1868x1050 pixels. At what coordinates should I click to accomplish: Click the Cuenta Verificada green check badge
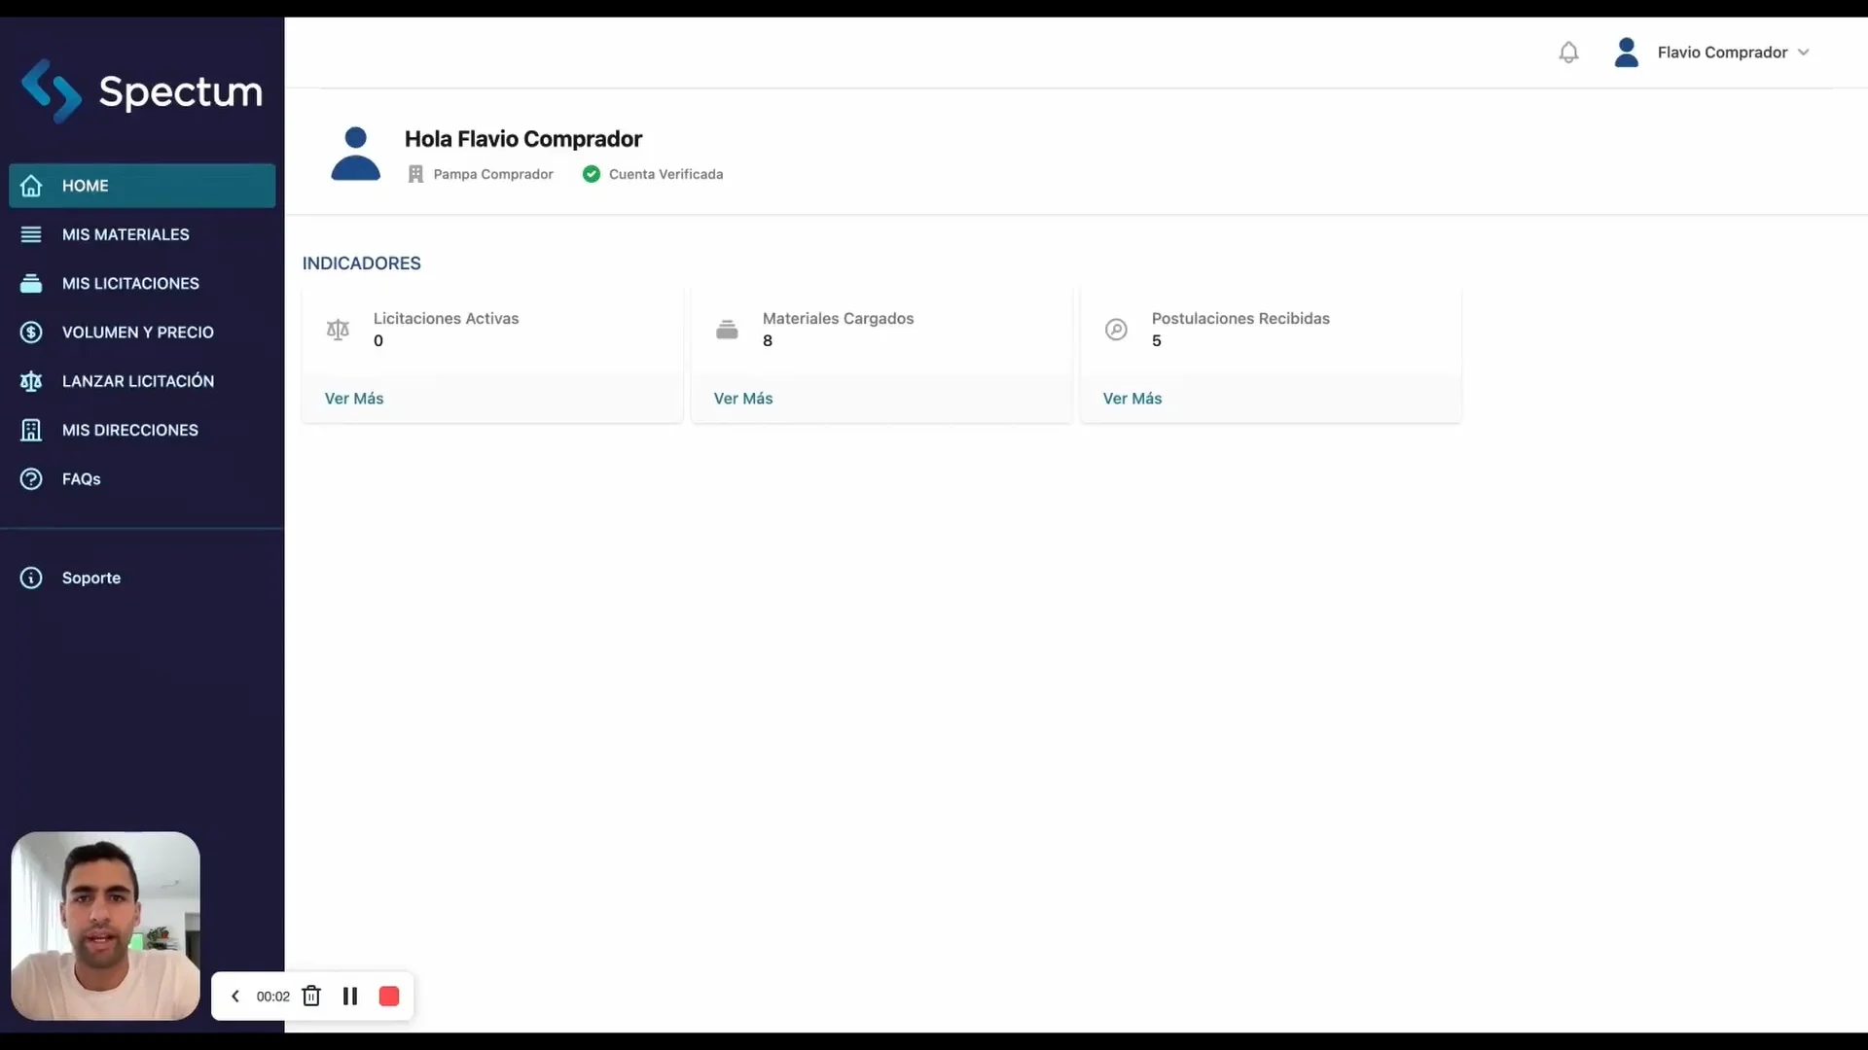click(x=592, y=174)
